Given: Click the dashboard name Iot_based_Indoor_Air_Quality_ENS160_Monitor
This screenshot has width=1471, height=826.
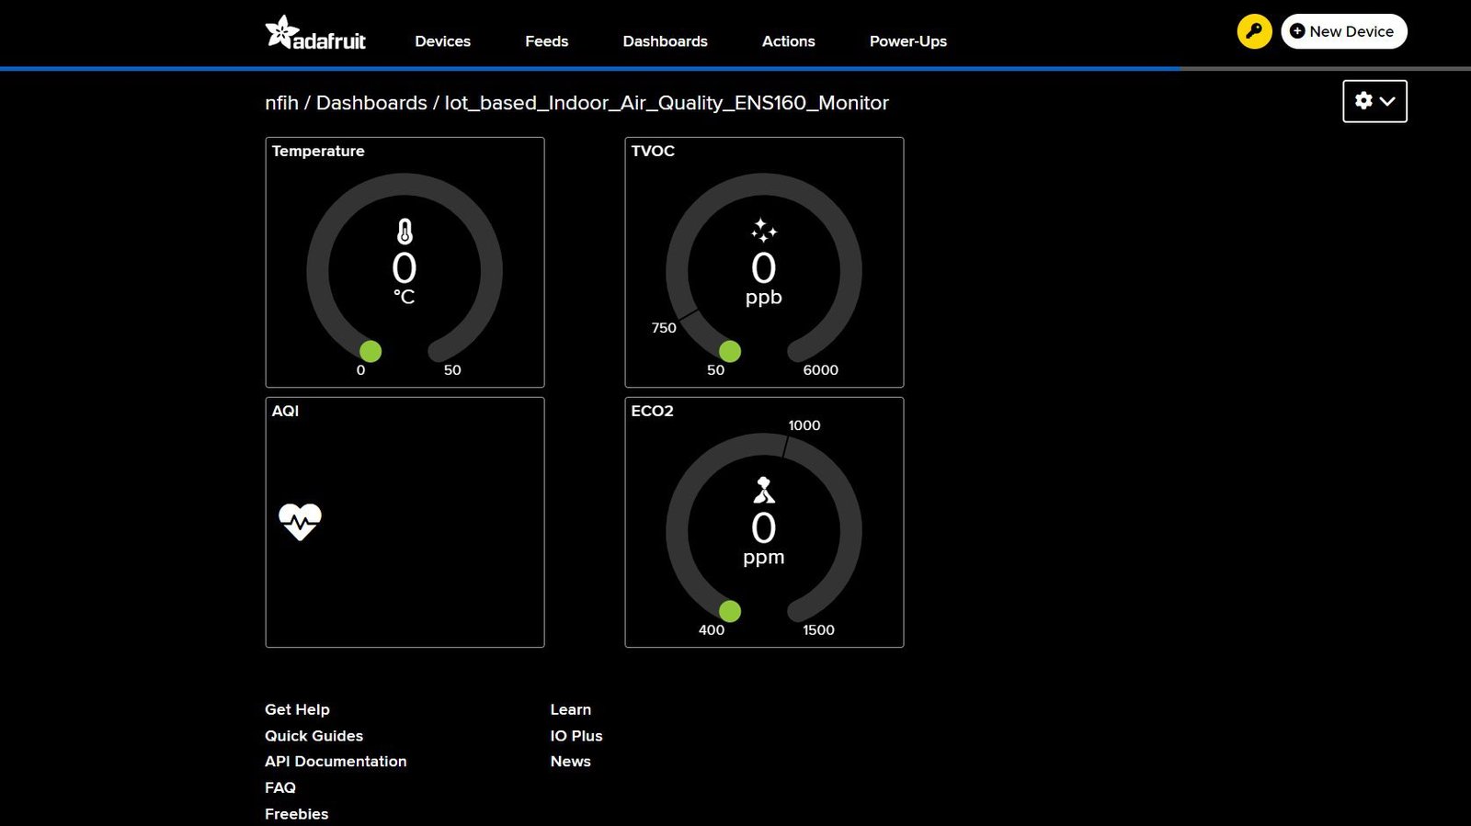Looking at the screenshot, I should [x=667, y=103].
